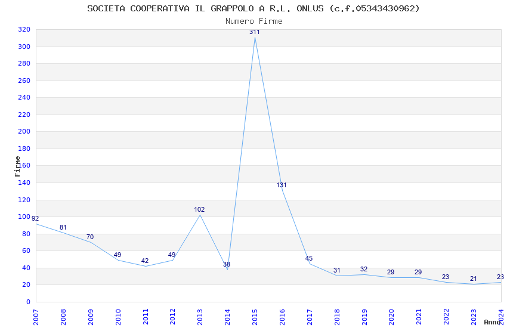Select x-axis year label 2010
The image size is (507, 328).
tap(118, 317)
